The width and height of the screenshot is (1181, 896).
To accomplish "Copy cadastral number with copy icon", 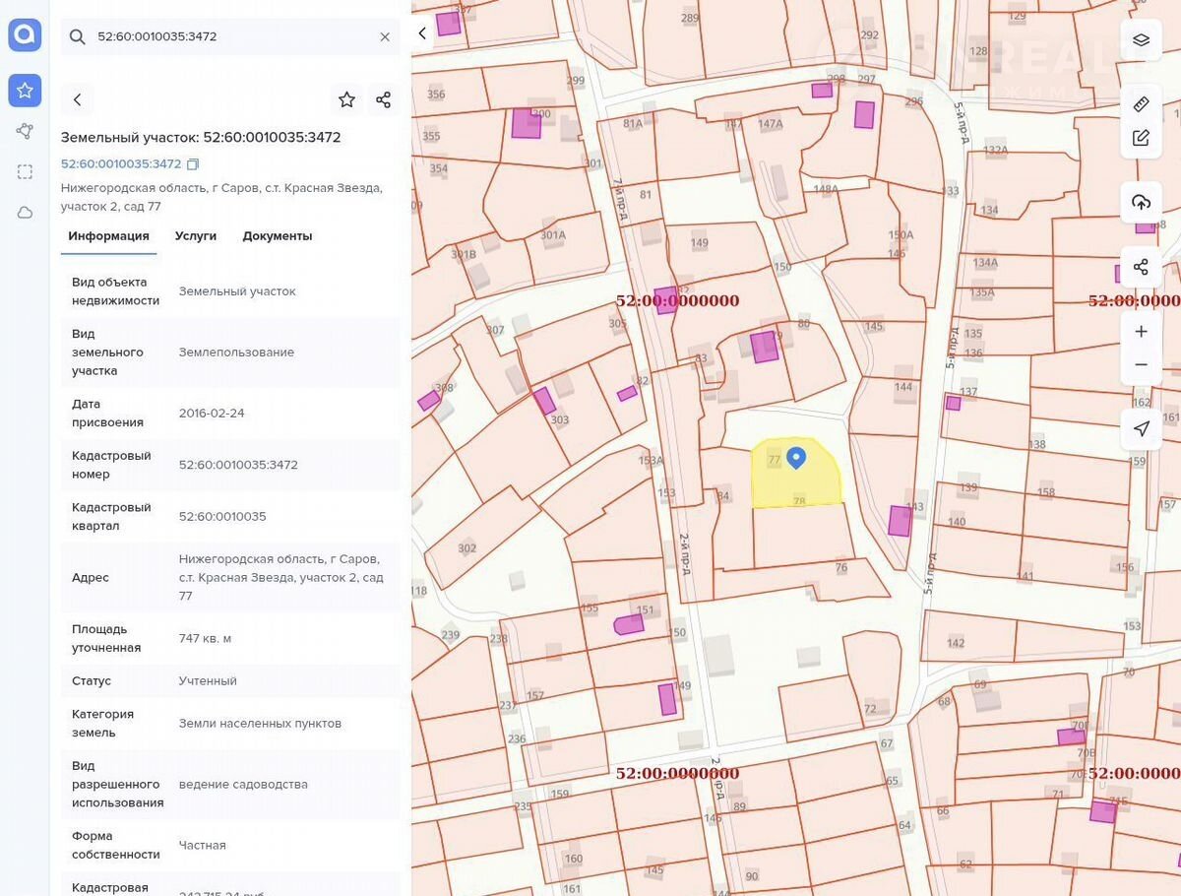I will tap(193, 164).
